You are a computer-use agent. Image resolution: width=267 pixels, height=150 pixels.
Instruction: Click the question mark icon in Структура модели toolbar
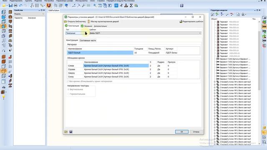(222, 15)
